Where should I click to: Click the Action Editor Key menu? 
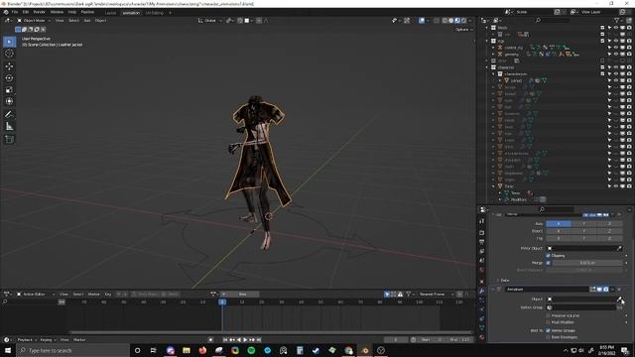coord(108,295)
